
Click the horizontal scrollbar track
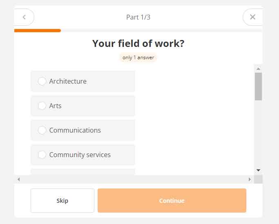pos(134,179)
